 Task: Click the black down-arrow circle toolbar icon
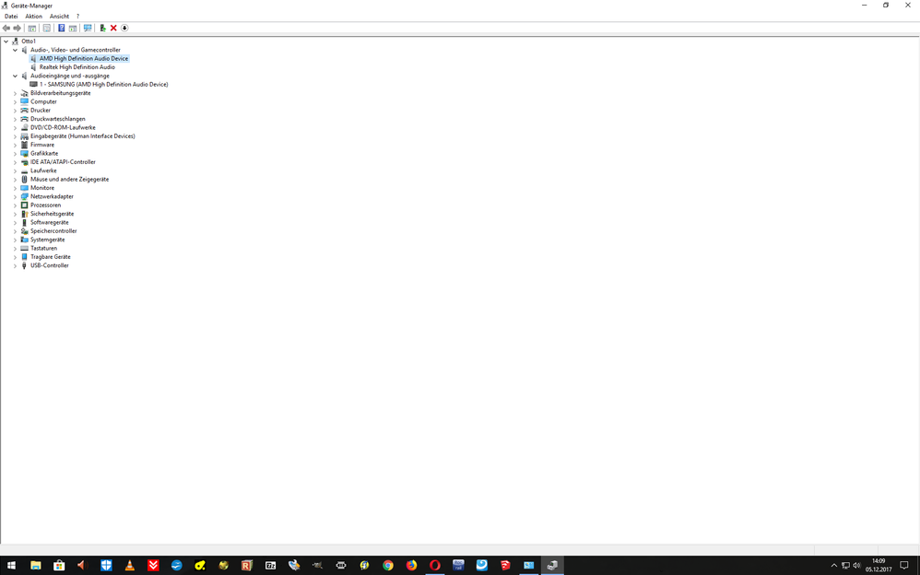(x=124, y=29)
